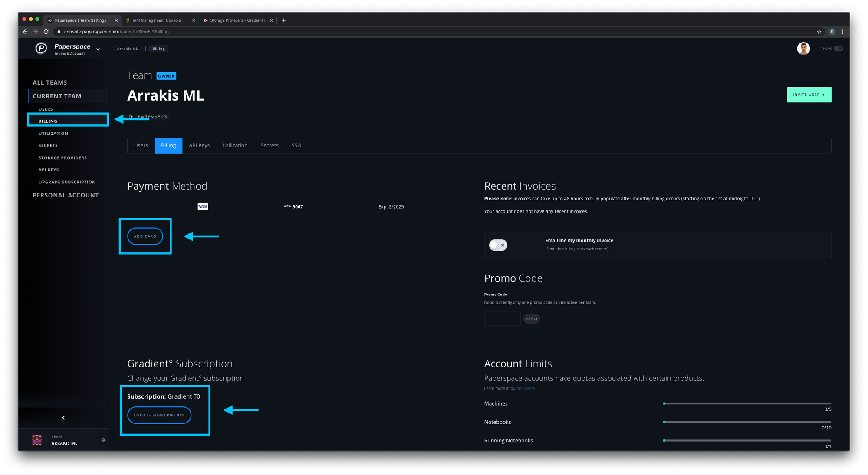Open the help desk link
868x475 pixels.
(x=526, y=389)
